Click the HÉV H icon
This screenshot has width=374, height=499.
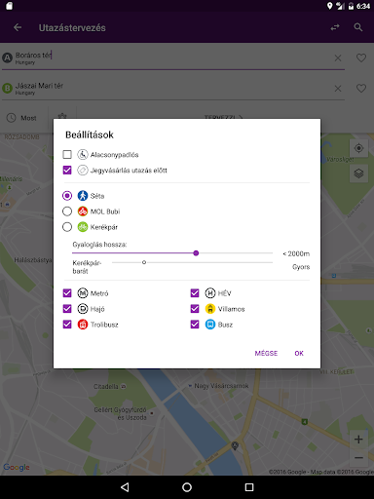[210, 293]
